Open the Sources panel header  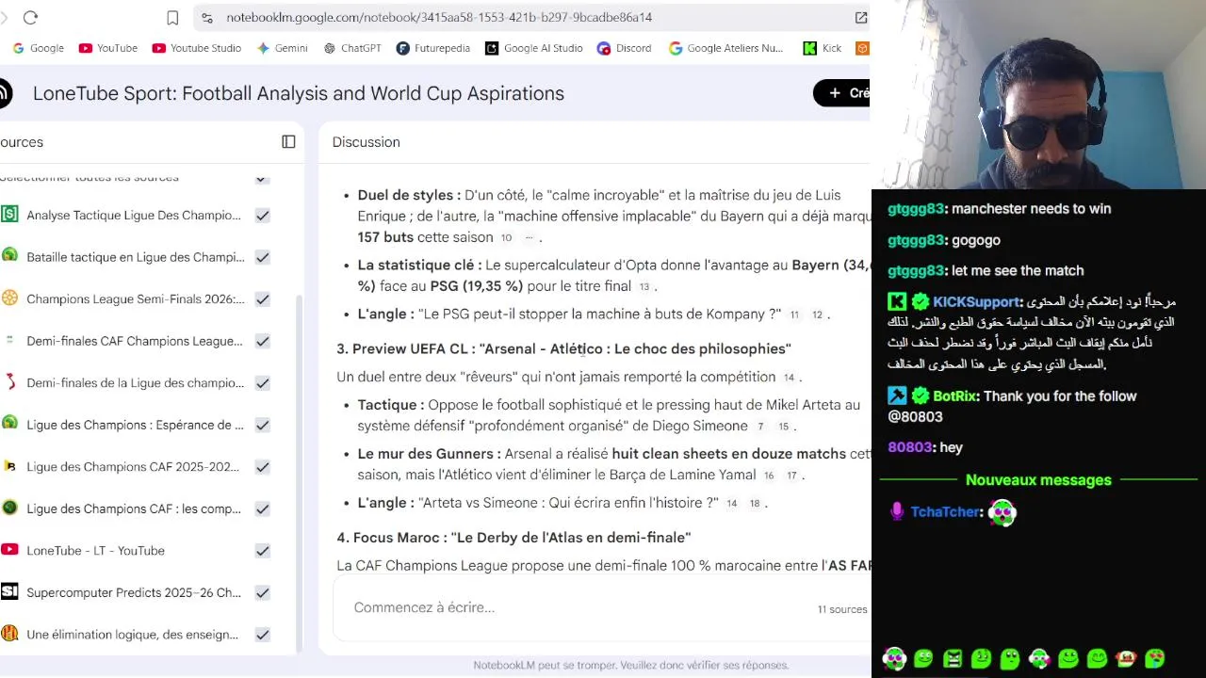click(x=22, y=141)
